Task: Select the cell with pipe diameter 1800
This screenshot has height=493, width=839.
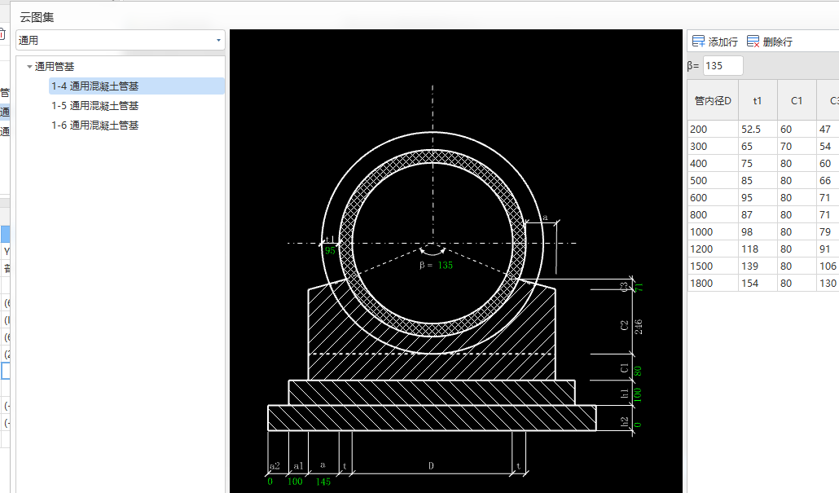Action: [713, 283]
